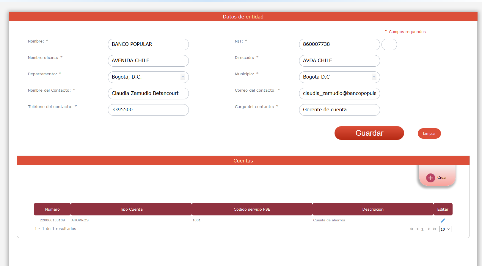The width and height of the screenshot is (482, 266).
Task: Go to the first page of results
Action: tap(412, 229)
